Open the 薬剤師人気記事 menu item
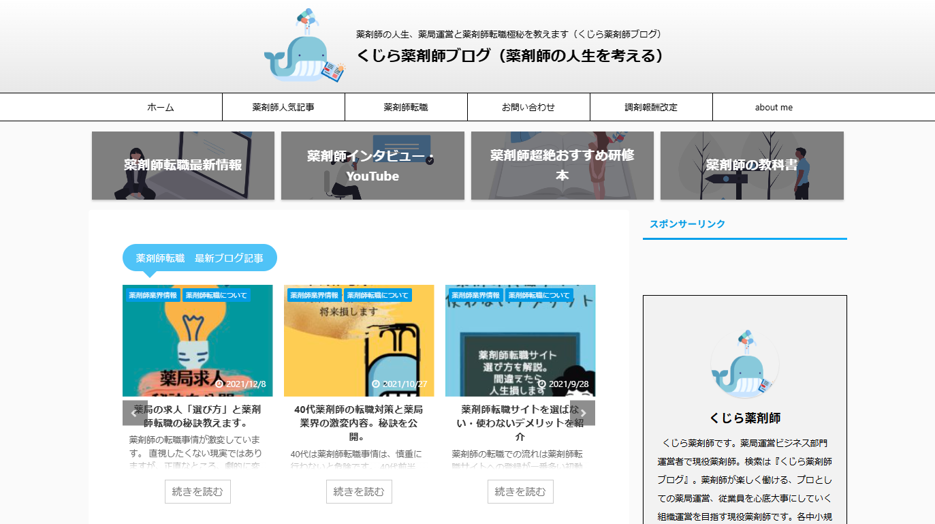Image resolution: width=935 pixels, height=524 pixels. coord(283,107)
